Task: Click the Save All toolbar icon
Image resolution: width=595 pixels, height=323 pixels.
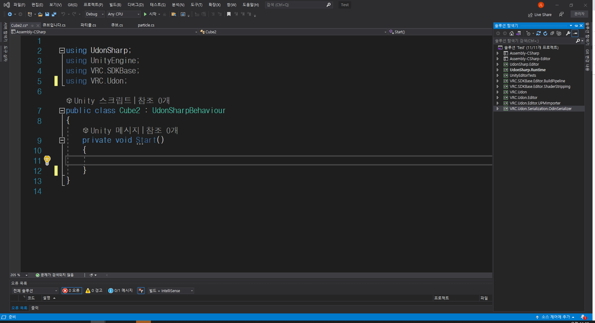Action: click(54, 14)
